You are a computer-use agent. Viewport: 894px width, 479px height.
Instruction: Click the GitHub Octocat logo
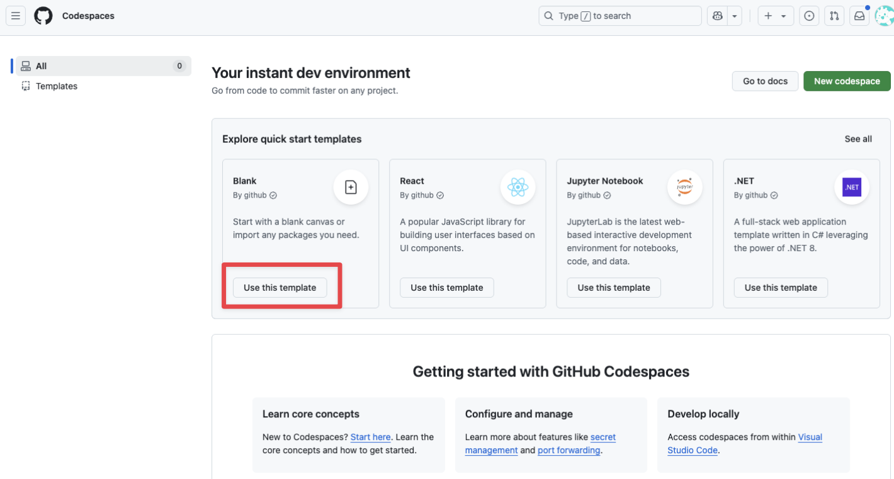pos(43,16)
